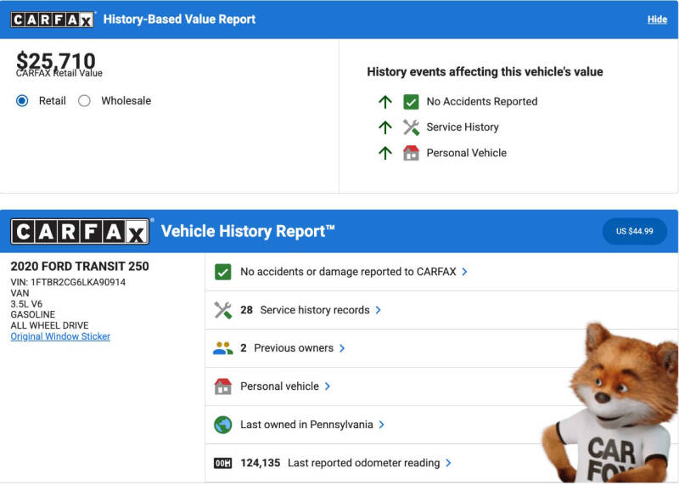Viewport: 679px width, 485px height.
Task: Select the Retail value radio button
Action: click(22, 100)
